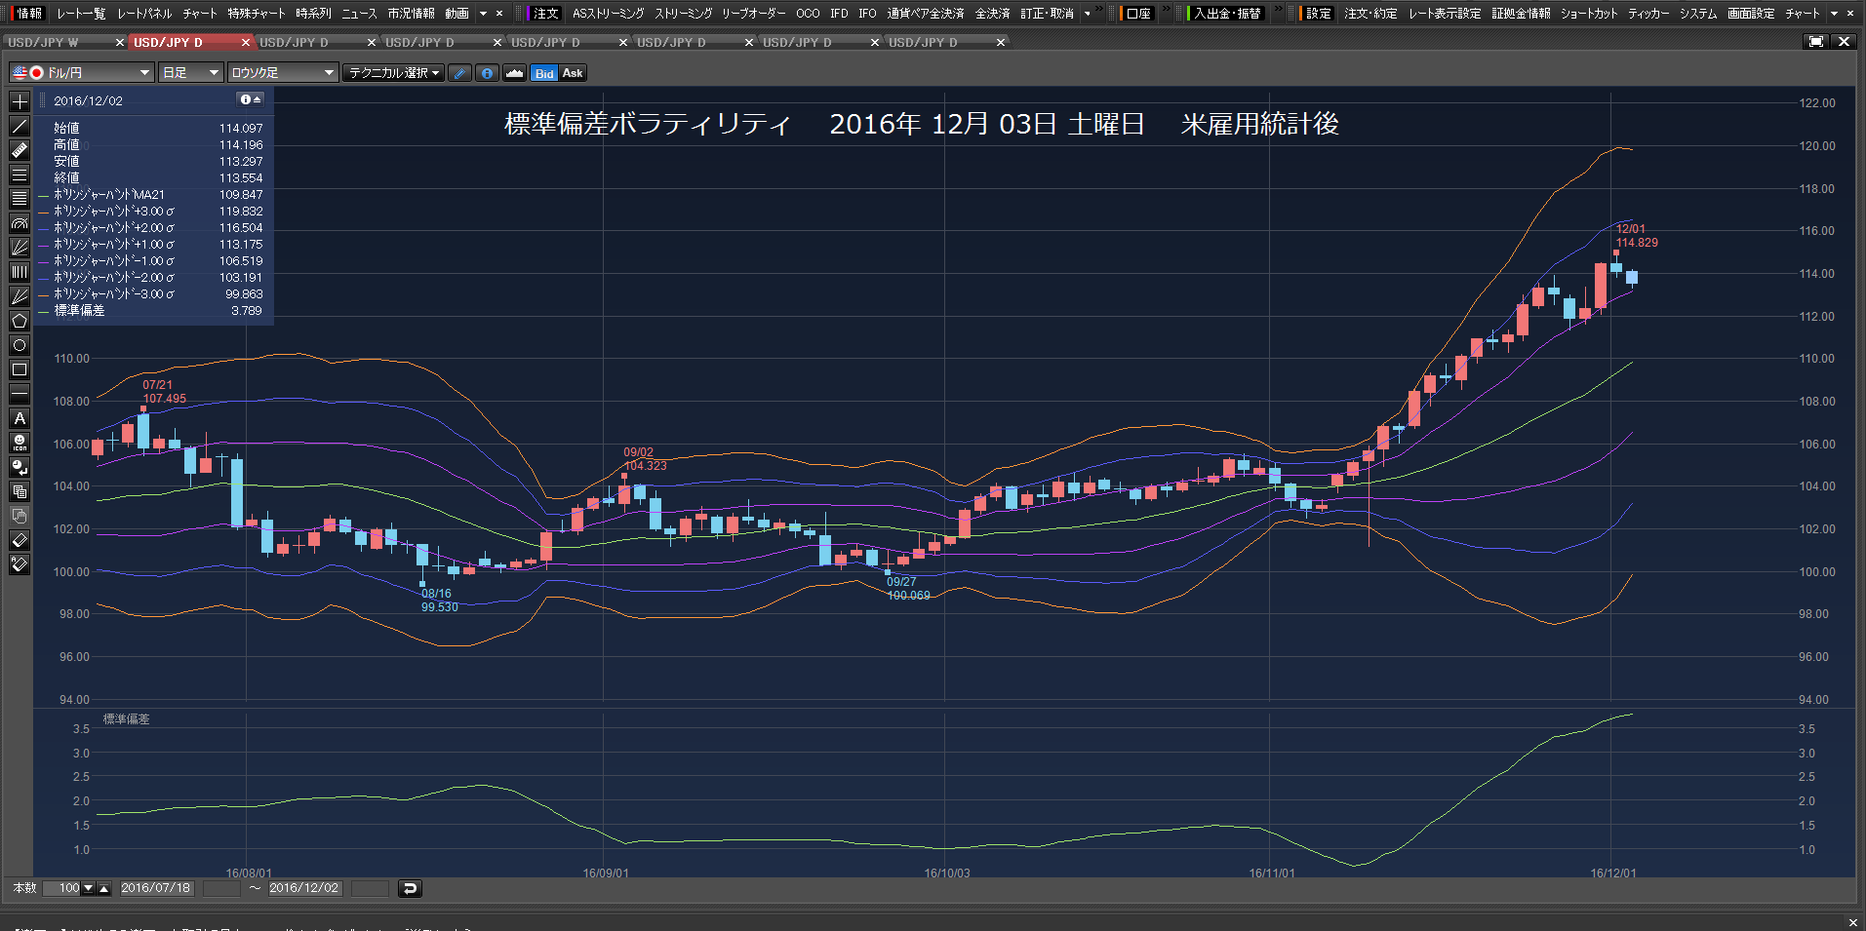Choose the Fibonacci arc tool
1866x931 pixels.
point(20,223)
